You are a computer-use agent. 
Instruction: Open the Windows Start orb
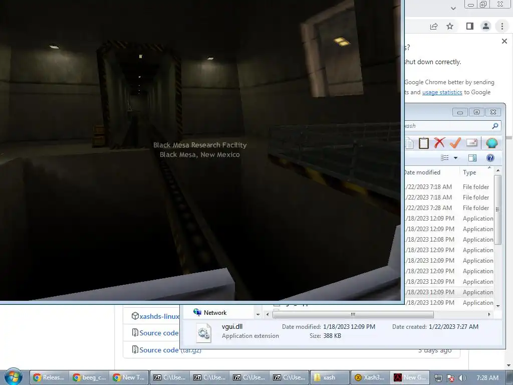(14, 377)
